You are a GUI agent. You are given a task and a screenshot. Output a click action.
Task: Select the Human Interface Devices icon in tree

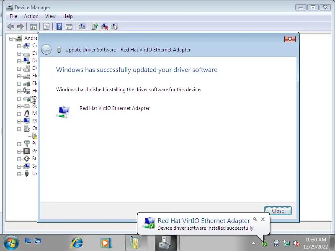point(27,91)
